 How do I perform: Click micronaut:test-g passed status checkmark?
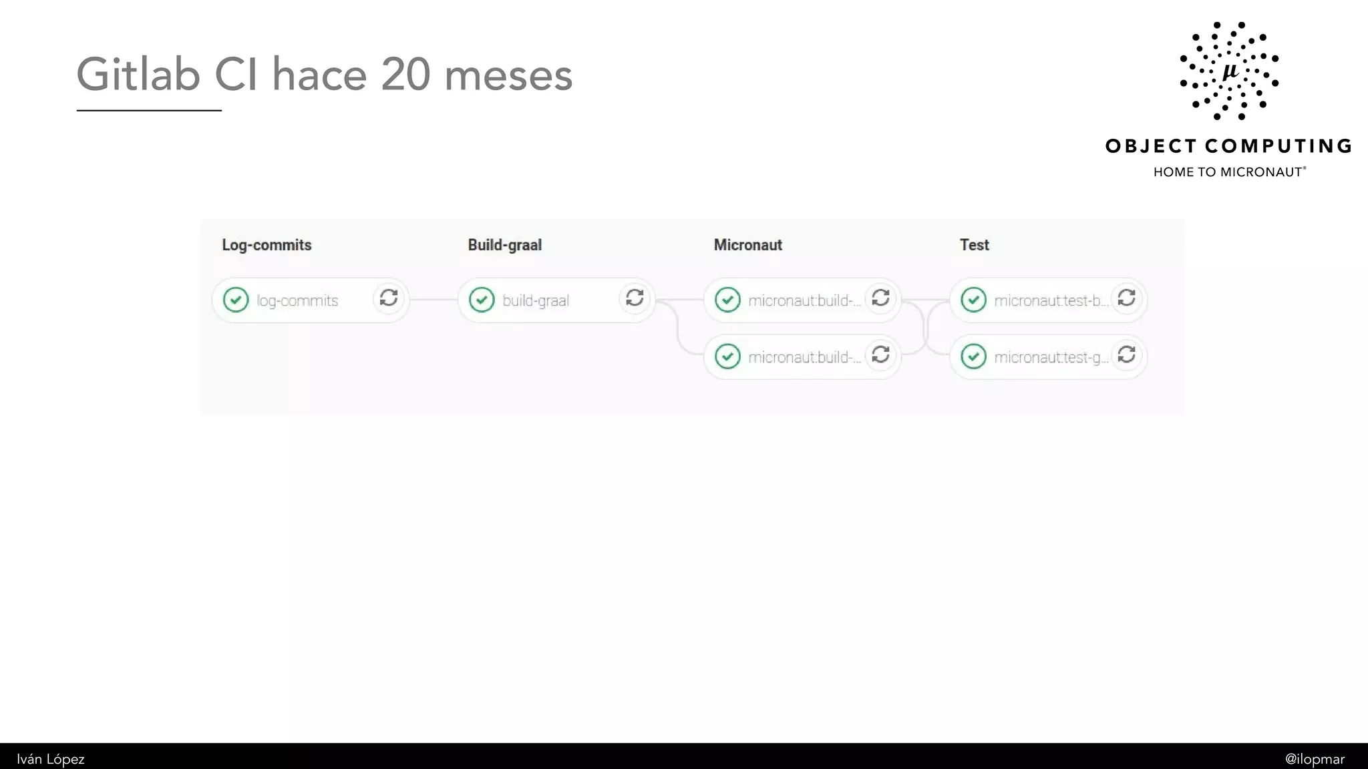click(973, 357)
